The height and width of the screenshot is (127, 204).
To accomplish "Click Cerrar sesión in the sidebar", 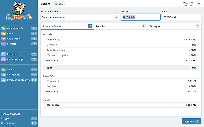I will [8, 123].
